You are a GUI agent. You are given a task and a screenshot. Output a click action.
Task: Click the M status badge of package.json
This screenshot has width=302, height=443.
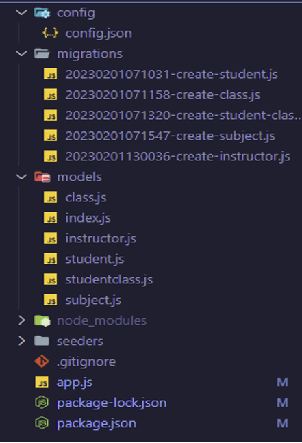point(283,423)
